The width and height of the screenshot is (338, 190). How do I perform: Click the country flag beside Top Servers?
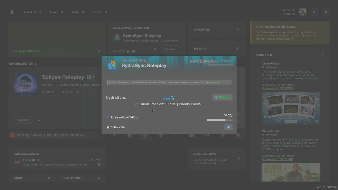31,64
